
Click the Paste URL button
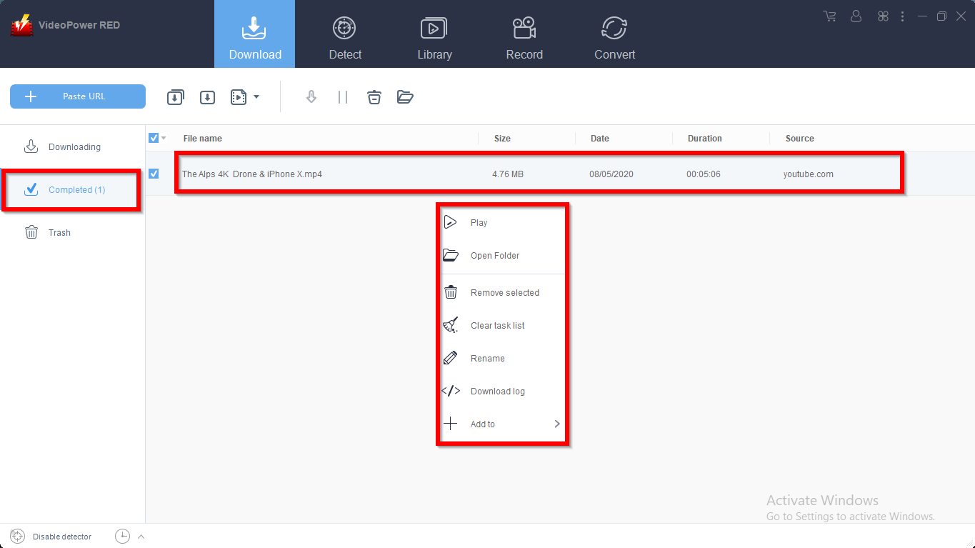tap(78, 96)
